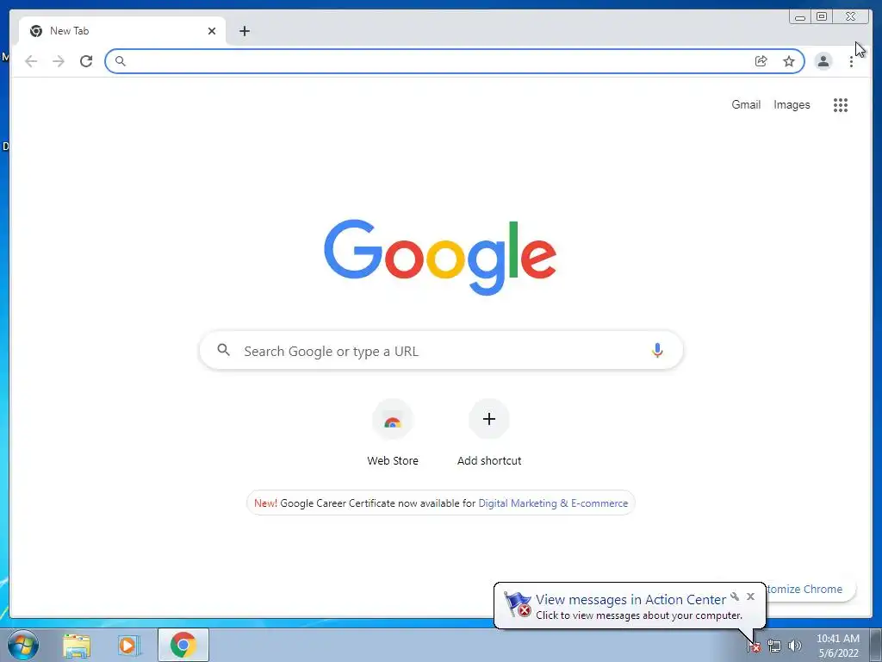Viewport: 882px width, 662px height.
Task: Open the network tray icon
Action: pyautogui.click(x=774, y=646)
